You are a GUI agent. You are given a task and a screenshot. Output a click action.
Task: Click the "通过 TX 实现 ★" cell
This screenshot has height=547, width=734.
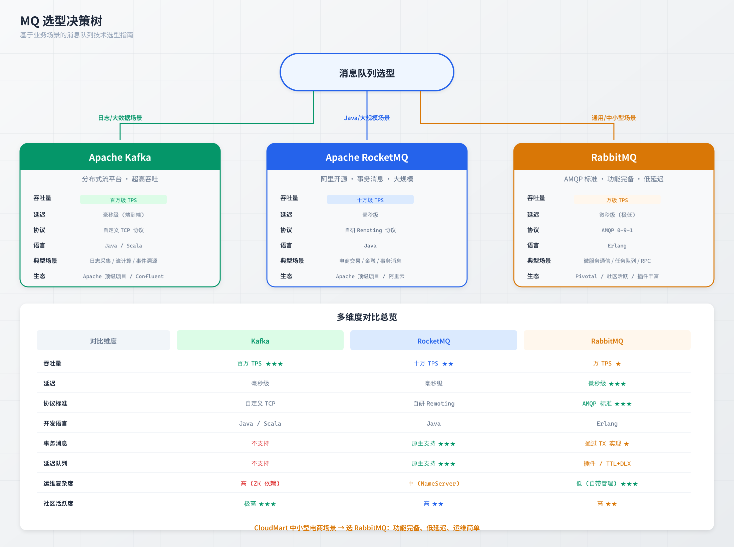[x=607, y=444]
